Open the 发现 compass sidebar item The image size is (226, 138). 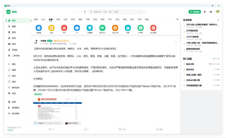coord(17,32)
